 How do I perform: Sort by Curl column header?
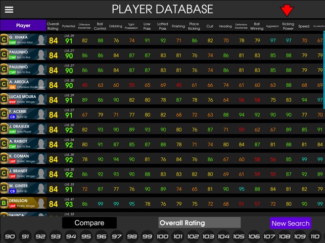point(210,26)
